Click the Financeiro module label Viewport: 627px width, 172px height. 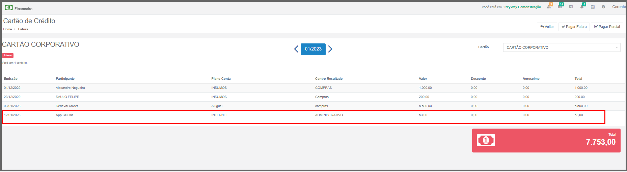(x=23, y=9)
